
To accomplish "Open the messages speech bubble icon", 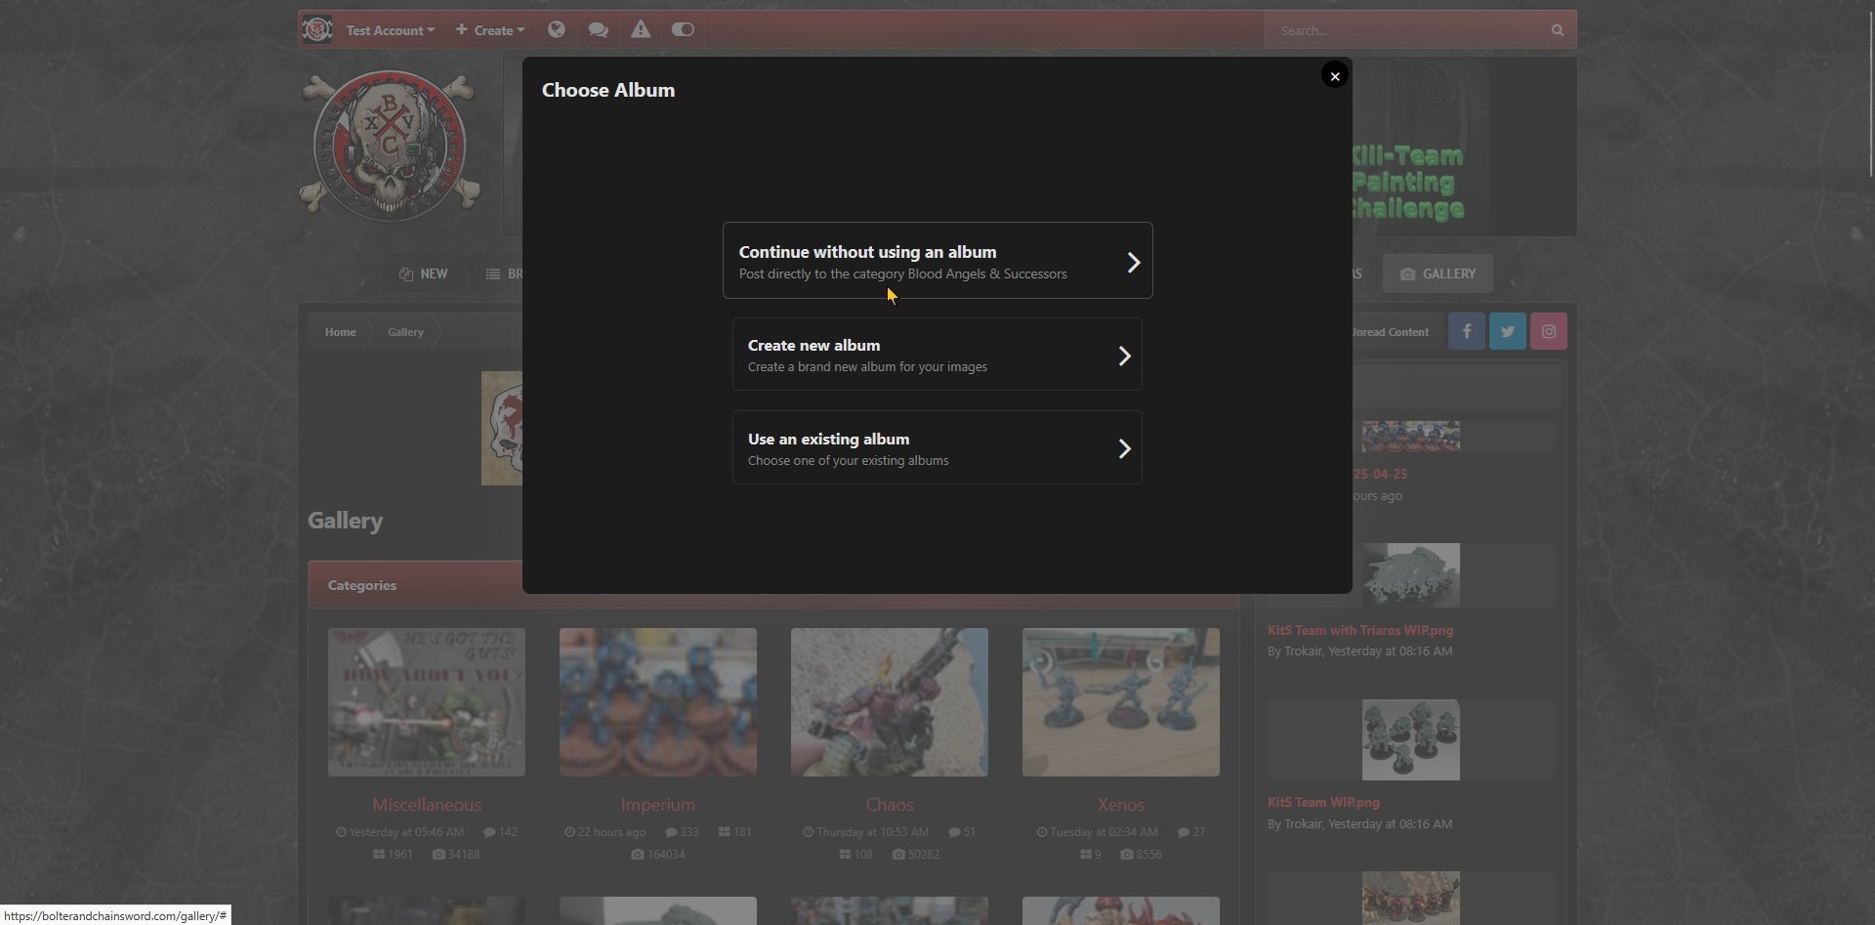I will pyautogui.click(x=598, y=29).
